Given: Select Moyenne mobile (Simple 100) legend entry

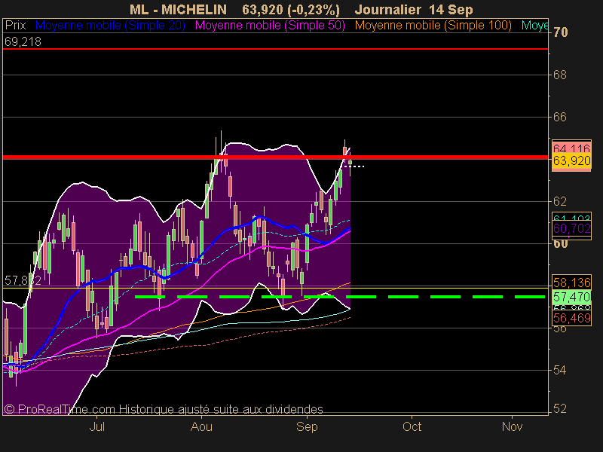Looking at the screenshot, I should pyautogui.click(x=433, y=26).
